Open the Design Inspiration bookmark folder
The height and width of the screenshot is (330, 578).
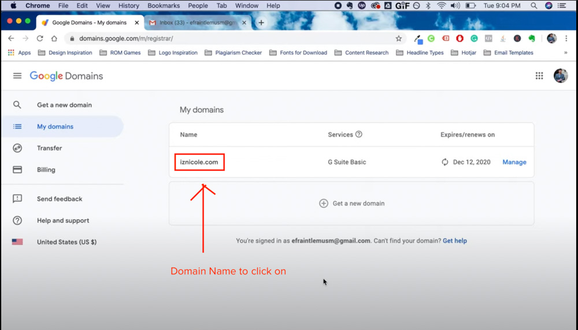[x=65, y=53]
